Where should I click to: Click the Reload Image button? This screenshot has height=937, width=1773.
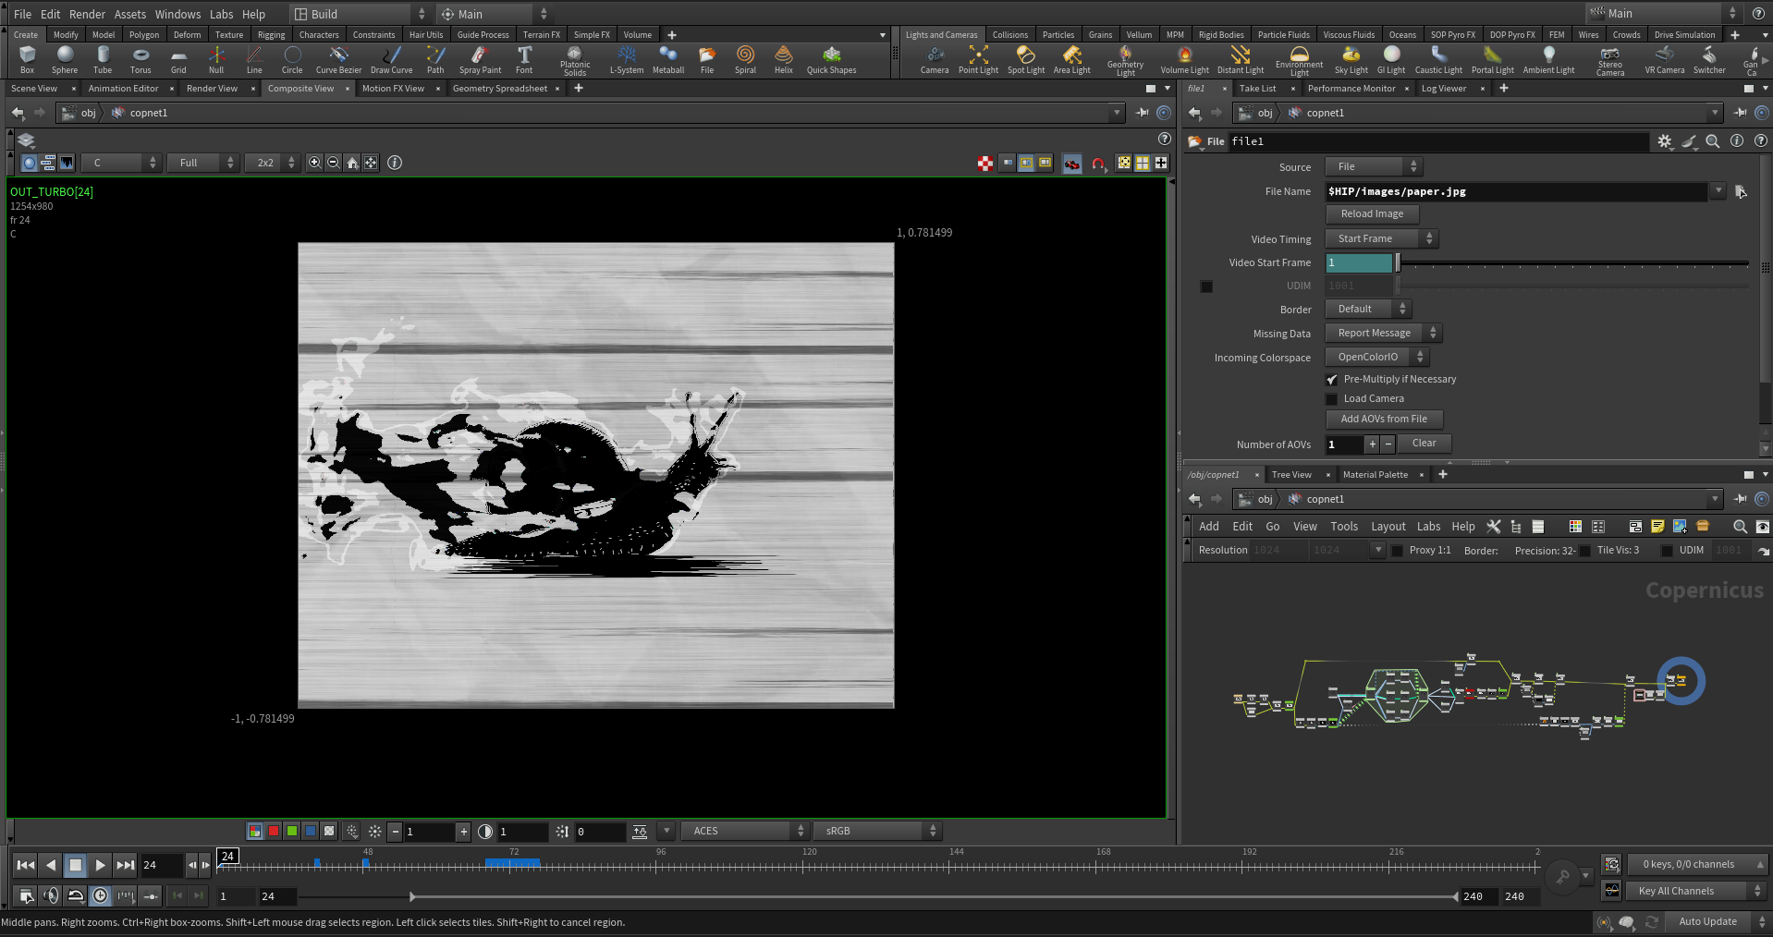click(1373, 214)
